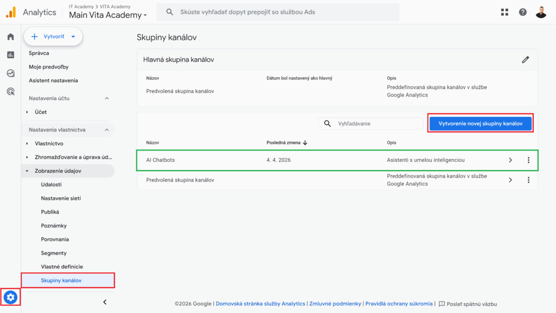Open Správca in the sidebar
The width and height of the screenshot is (556, 313).
point(39,53)
